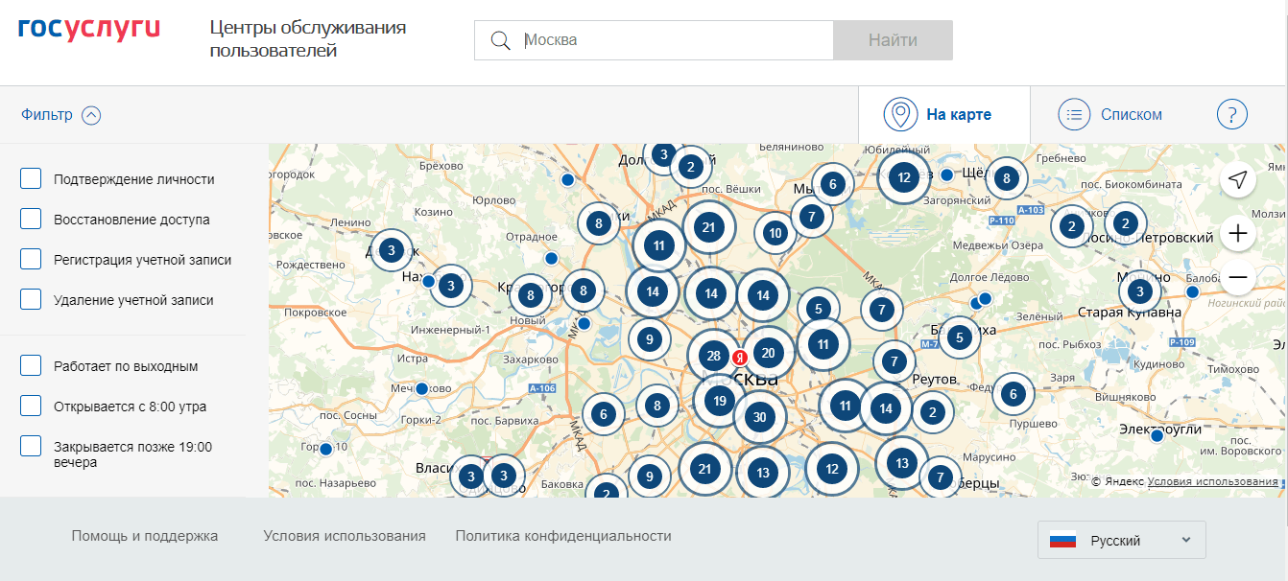Open the Русский language dropdown
Image resolution: width=1288 pixels, height=581 pixels.
click(1121, 541)
